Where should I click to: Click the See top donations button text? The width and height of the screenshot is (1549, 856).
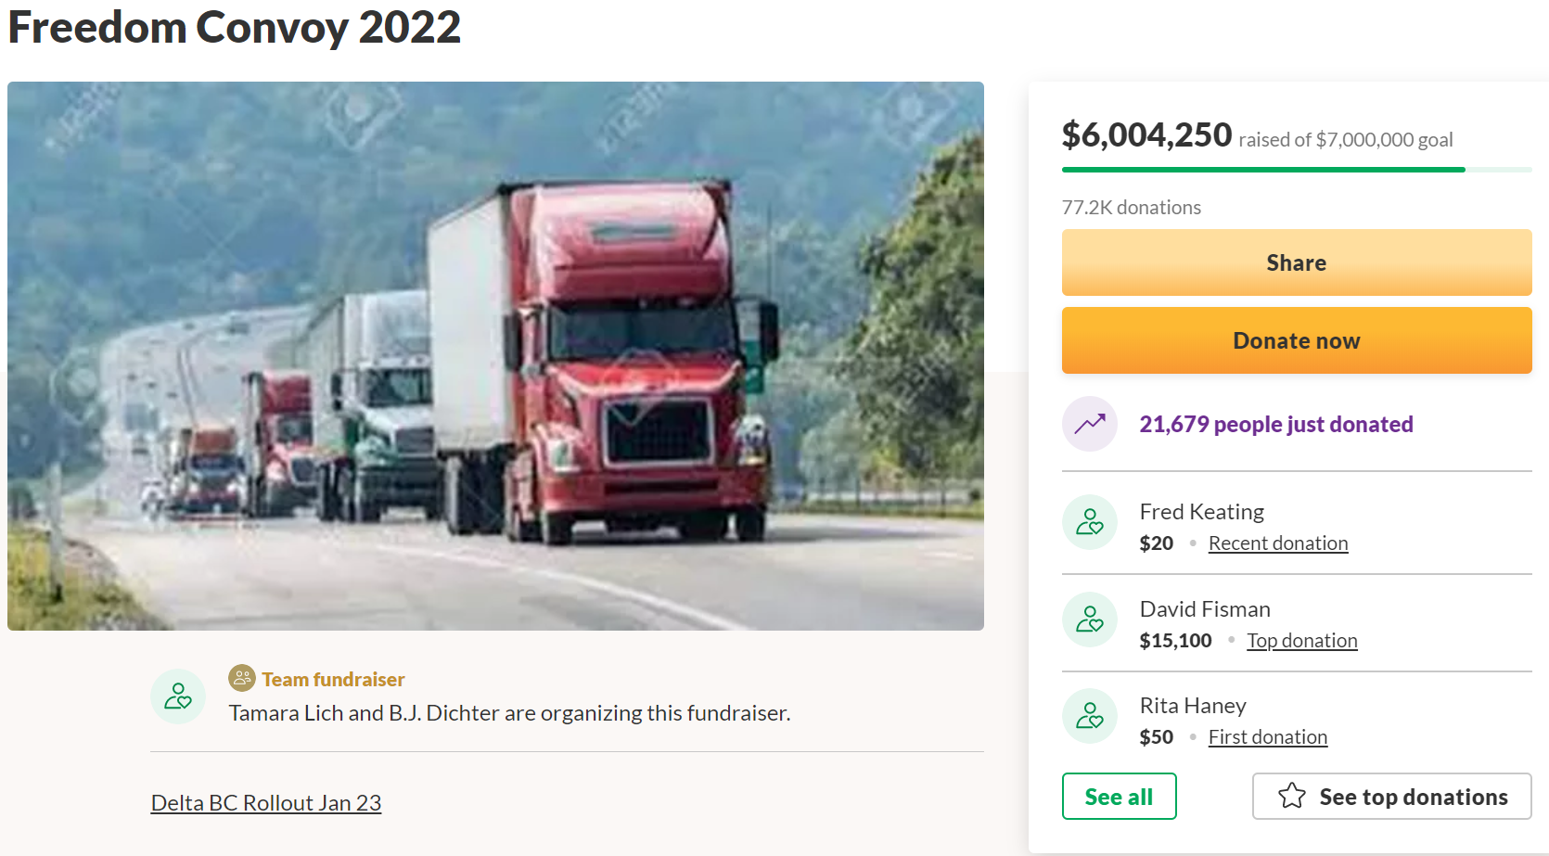(1413, 797)
